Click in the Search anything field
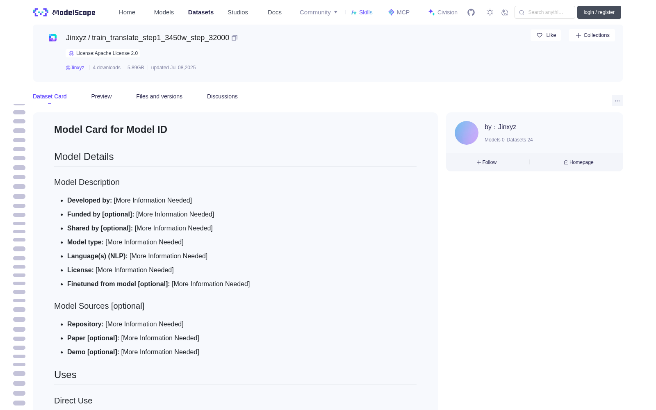 coord(545,12)
